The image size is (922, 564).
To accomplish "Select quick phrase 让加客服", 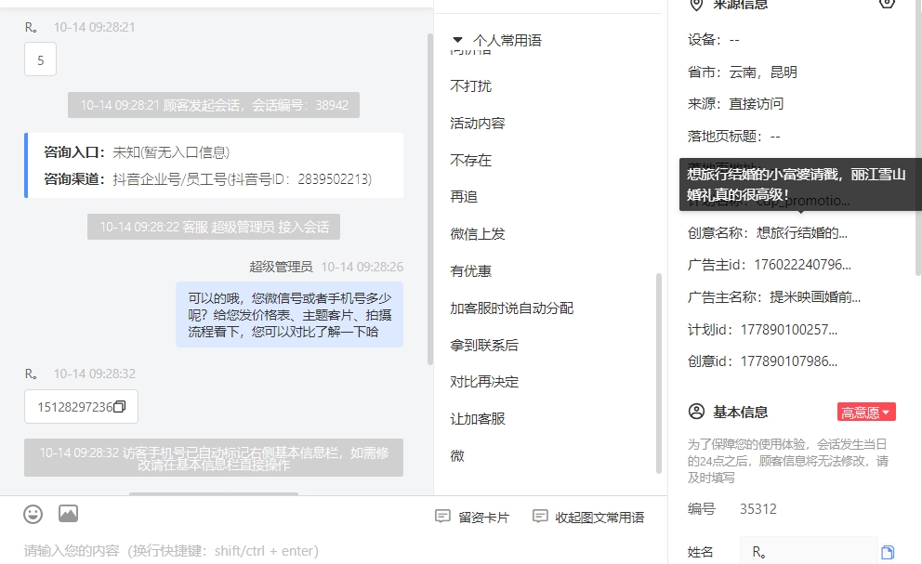I will click(x=478, y=419).
